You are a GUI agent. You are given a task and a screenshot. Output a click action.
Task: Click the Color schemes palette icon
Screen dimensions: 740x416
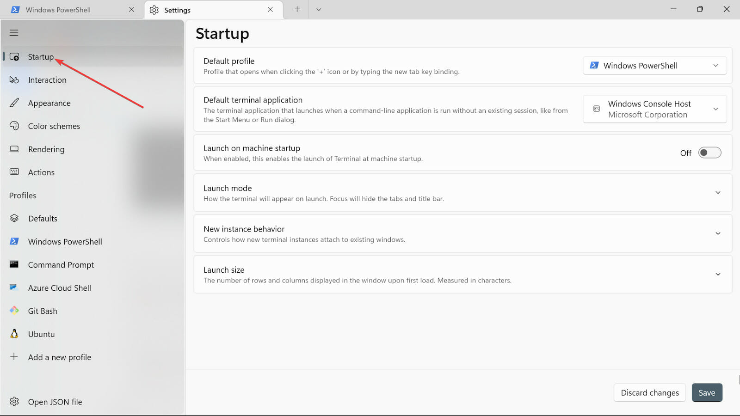14,126
